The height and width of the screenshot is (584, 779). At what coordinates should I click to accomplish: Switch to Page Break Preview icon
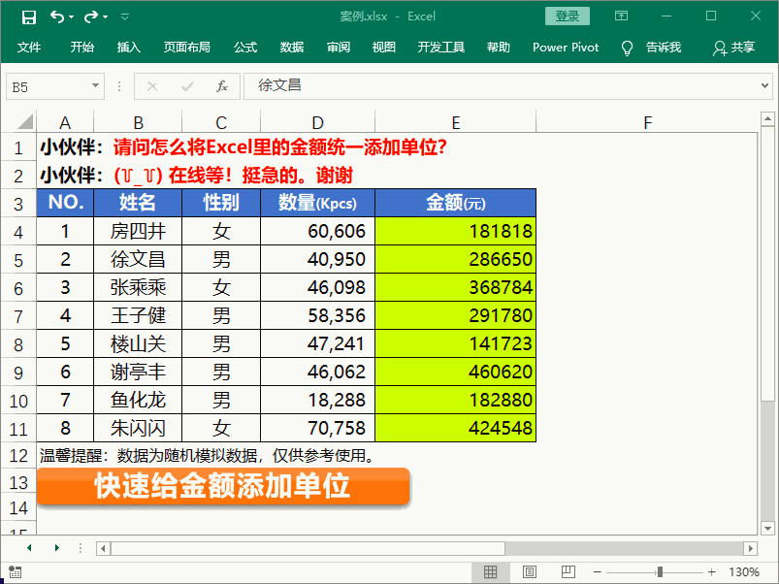568,572
